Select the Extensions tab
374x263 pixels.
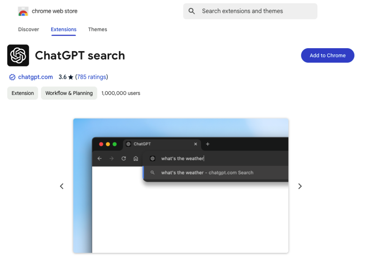(x=64, y=30)
